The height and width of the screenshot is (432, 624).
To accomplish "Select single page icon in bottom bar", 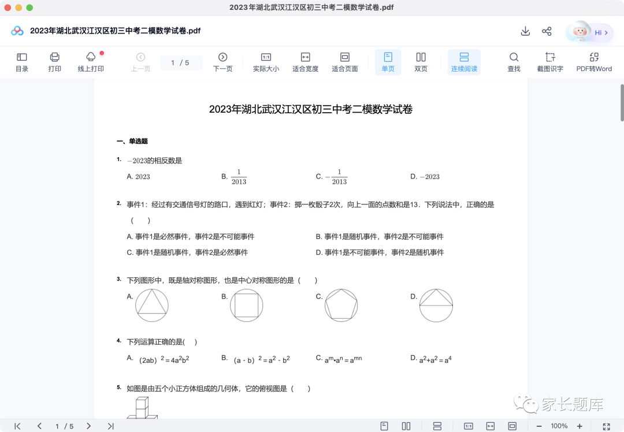I will click(384, 426).
